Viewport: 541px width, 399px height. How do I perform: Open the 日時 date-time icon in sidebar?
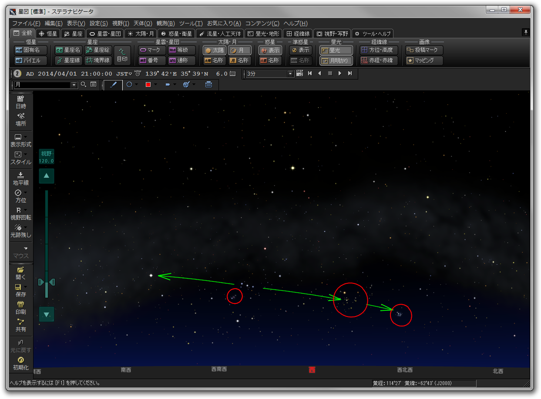click(20, 102)
